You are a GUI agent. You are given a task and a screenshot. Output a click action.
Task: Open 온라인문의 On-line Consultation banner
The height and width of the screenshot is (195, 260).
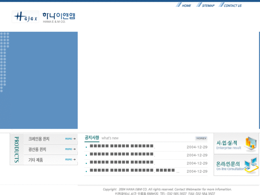236,165
